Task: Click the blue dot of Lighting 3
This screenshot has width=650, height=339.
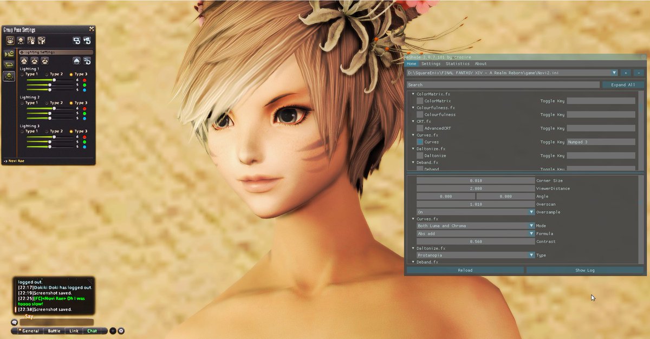Action: (84, 146)
